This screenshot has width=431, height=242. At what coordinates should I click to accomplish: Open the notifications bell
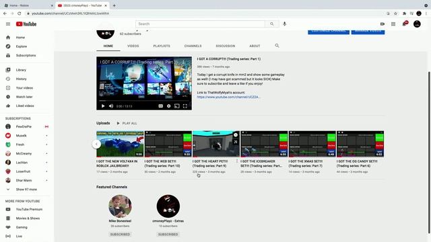pos(404,24)
